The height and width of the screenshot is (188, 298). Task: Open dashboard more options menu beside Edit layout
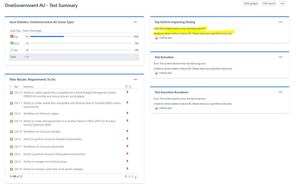click(282, 3)
